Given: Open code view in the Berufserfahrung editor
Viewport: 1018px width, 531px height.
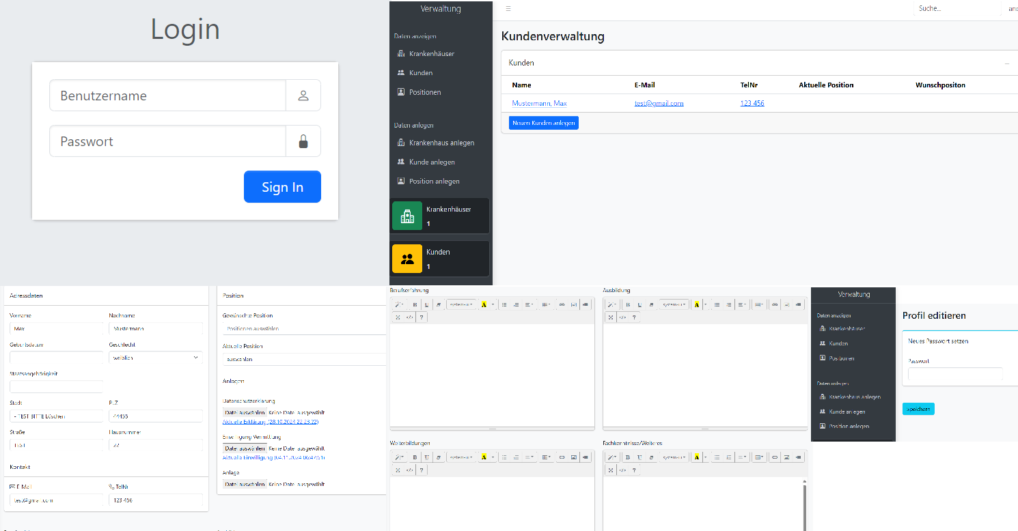Looking at the screenshot, I should click(x=409, y=317).
